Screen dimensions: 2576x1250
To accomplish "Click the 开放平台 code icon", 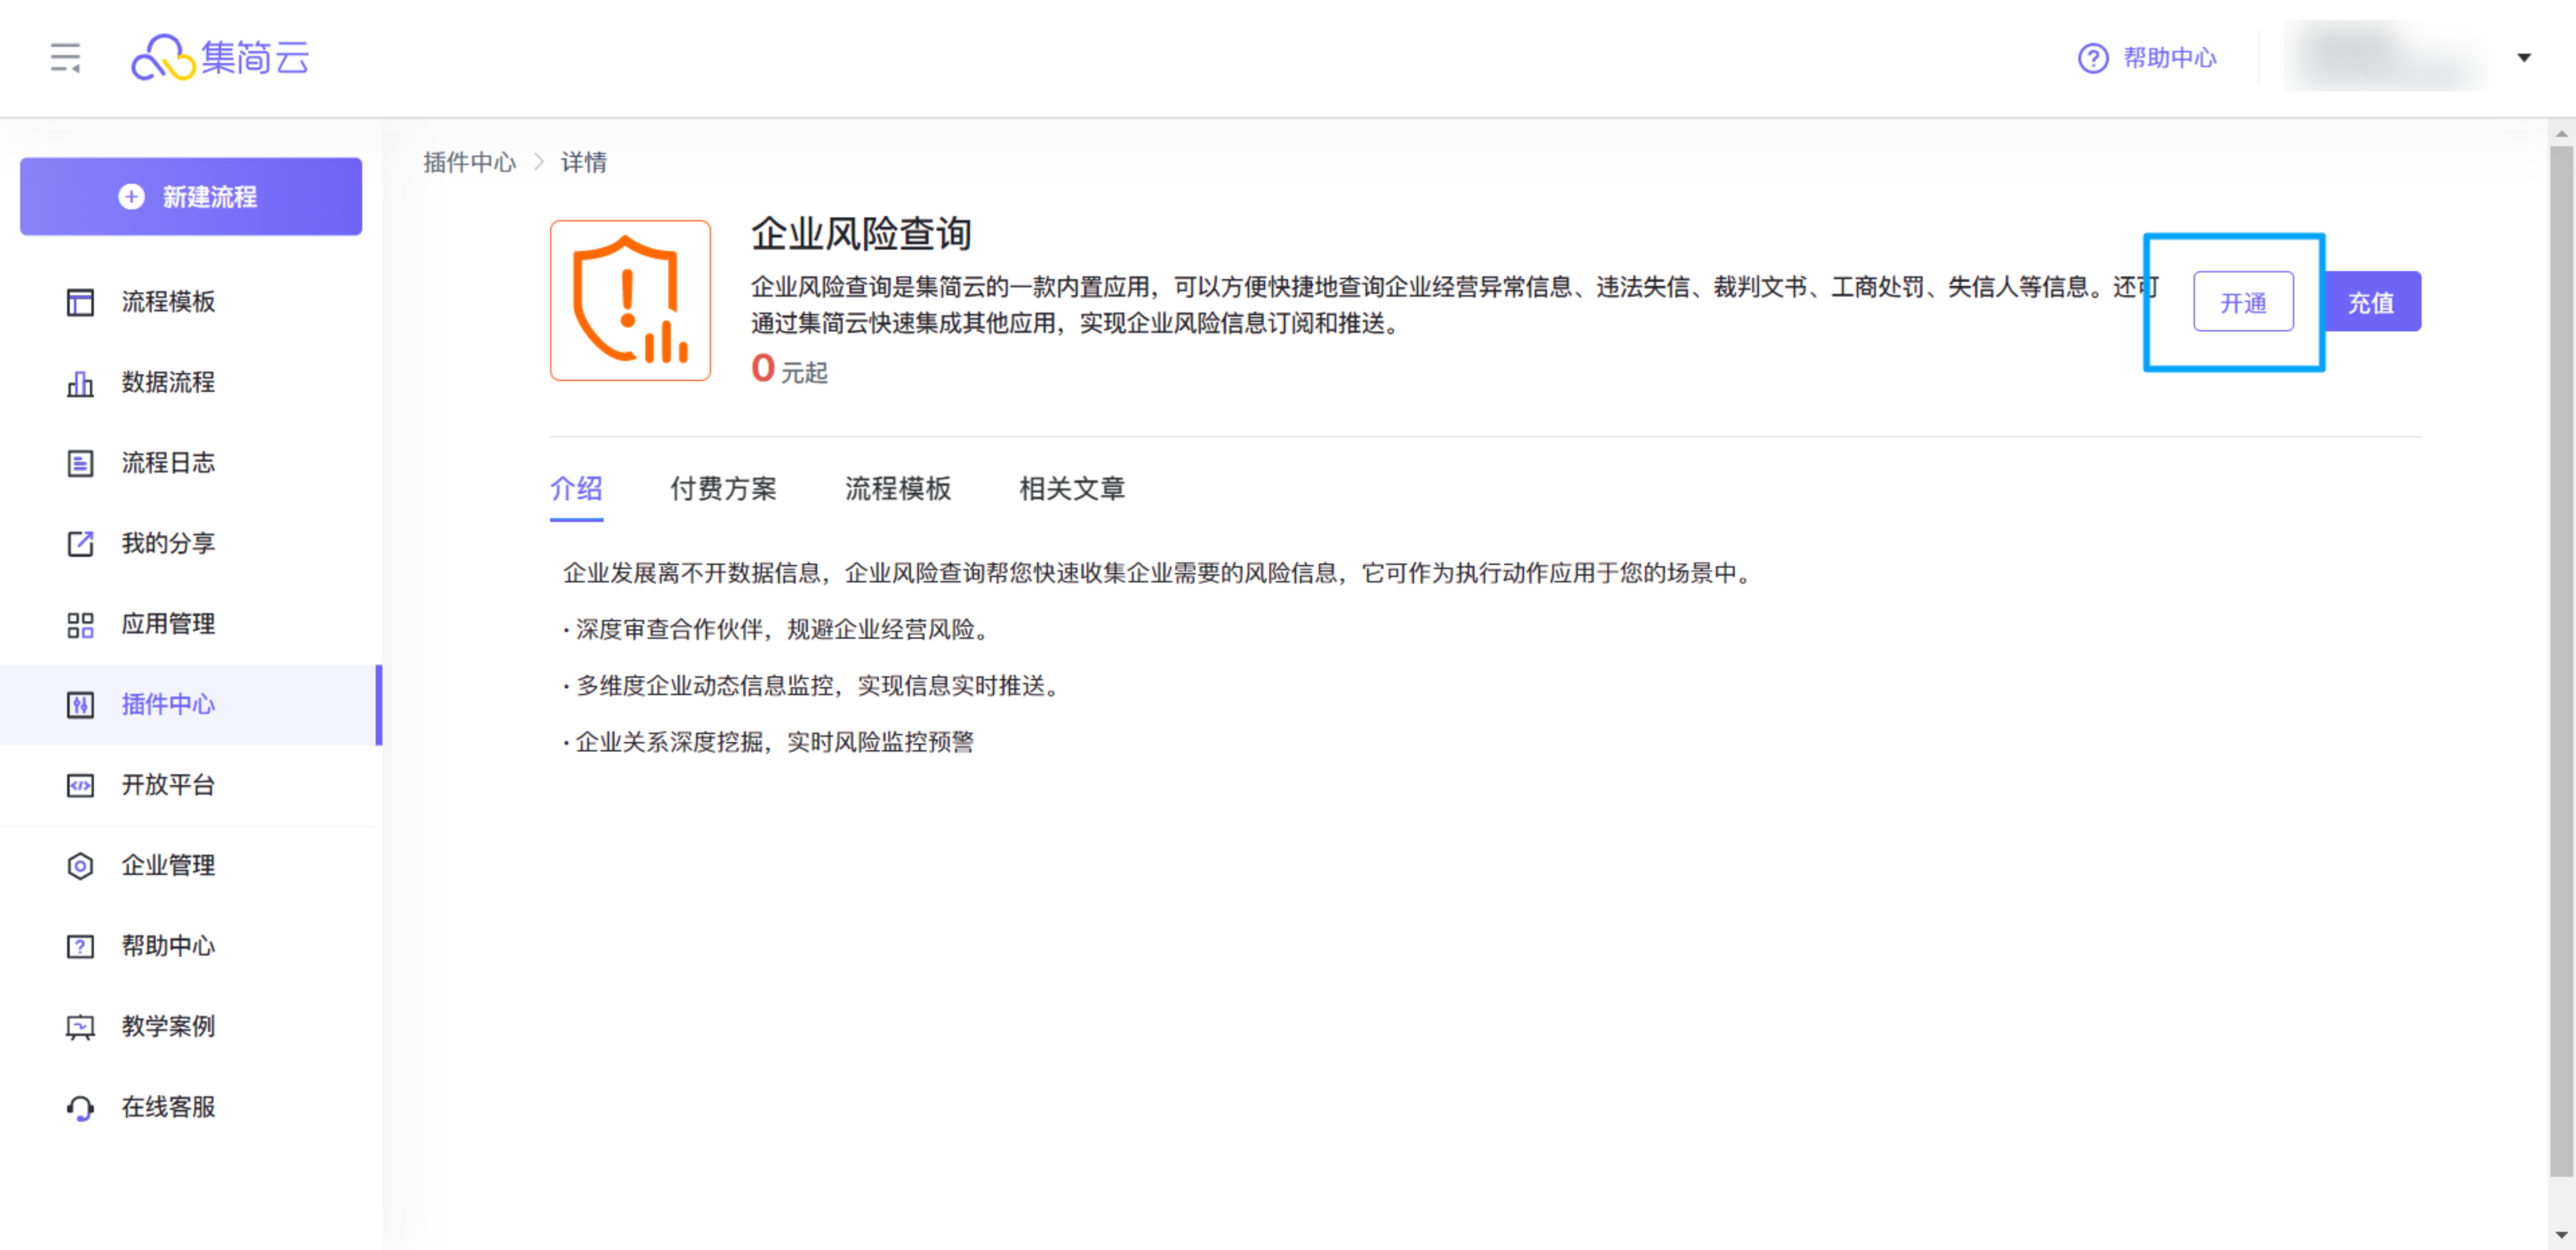I will pyautogui.click(x=80, y=786).
